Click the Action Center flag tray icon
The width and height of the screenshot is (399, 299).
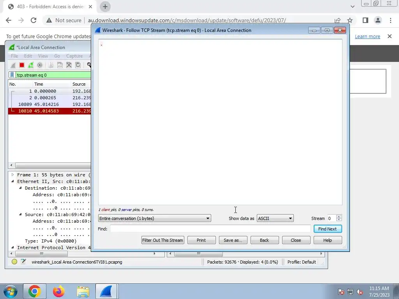(341, 292)
